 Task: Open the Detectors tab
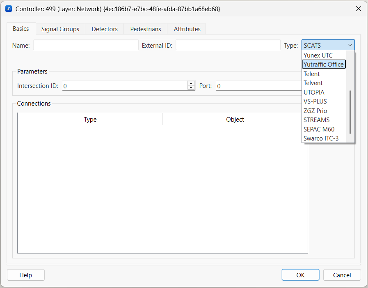[x=105, y=29]
